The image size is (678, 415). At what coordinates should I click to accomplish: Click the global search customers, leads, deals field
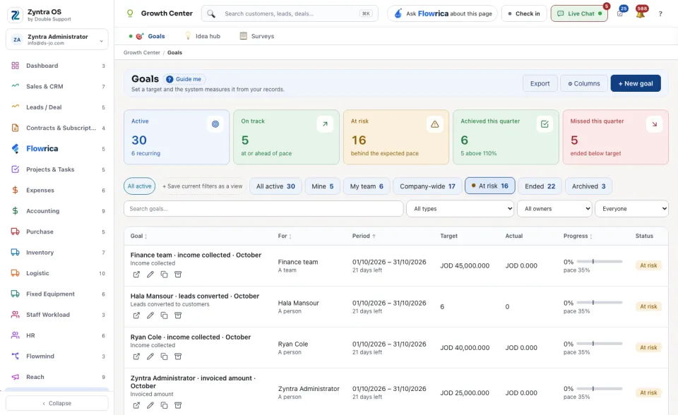(x=290, y=13)
